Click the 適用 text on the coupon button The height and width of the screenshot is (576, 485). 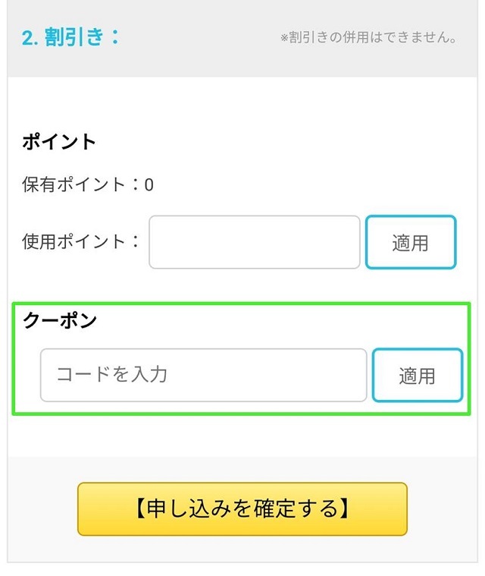click(417, 376)
